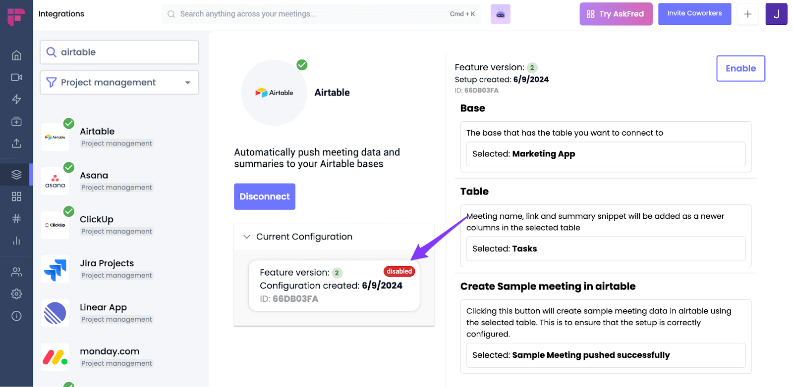This screenshot has width=793, height=387.
Task: Open configuration card ID 66DB03FA
Action: click(334, 286)
